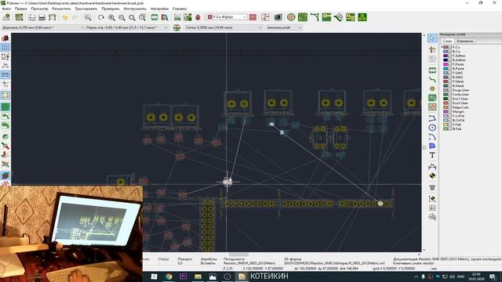Select the Draw circle tool
Image resolution: width=502 pixels, height=282 pixels.
coord(432,128)
